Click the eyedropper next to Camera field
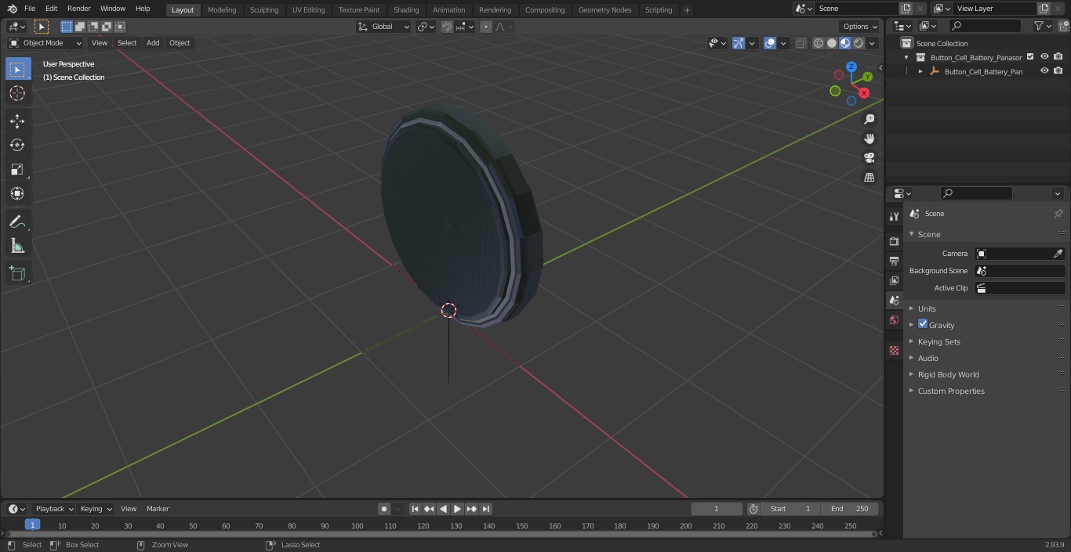This screenshot has width=1071, height=552. tap(1058, 254)
